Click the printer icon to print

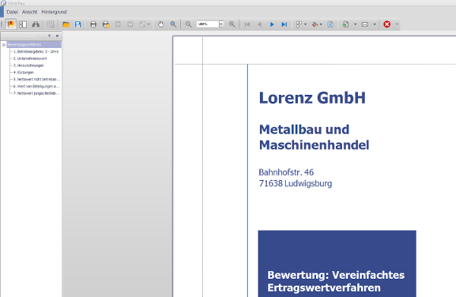point(93,24)
